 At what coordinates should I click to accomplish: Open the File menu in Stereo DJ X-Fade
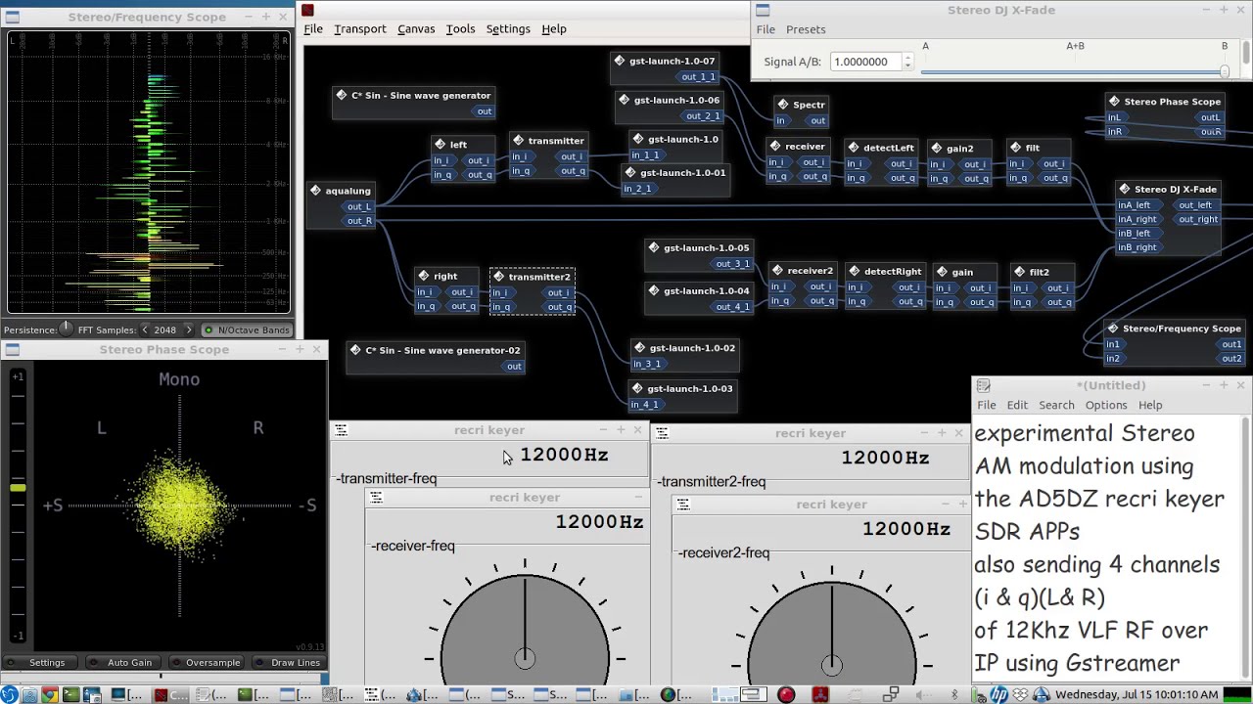766,29
